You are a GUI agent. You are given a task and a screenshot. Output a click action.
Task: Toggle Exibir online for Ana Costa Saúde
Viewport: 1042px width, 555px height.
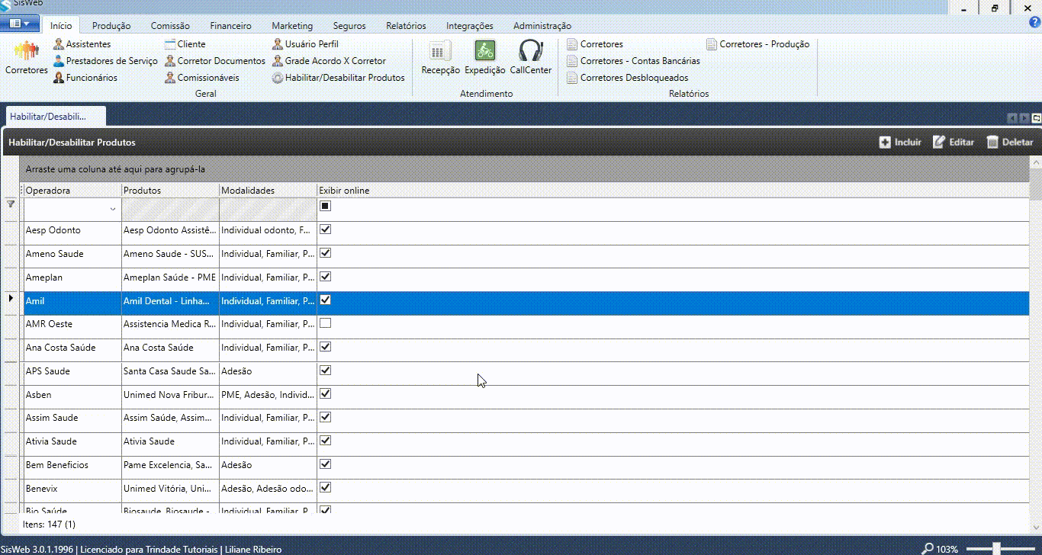pos(326,347)
